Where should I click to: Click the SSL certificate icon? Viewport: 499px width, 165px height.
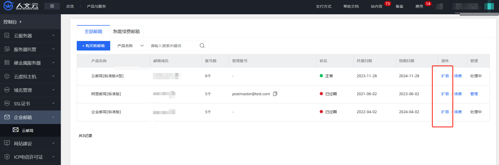[7, 103]
